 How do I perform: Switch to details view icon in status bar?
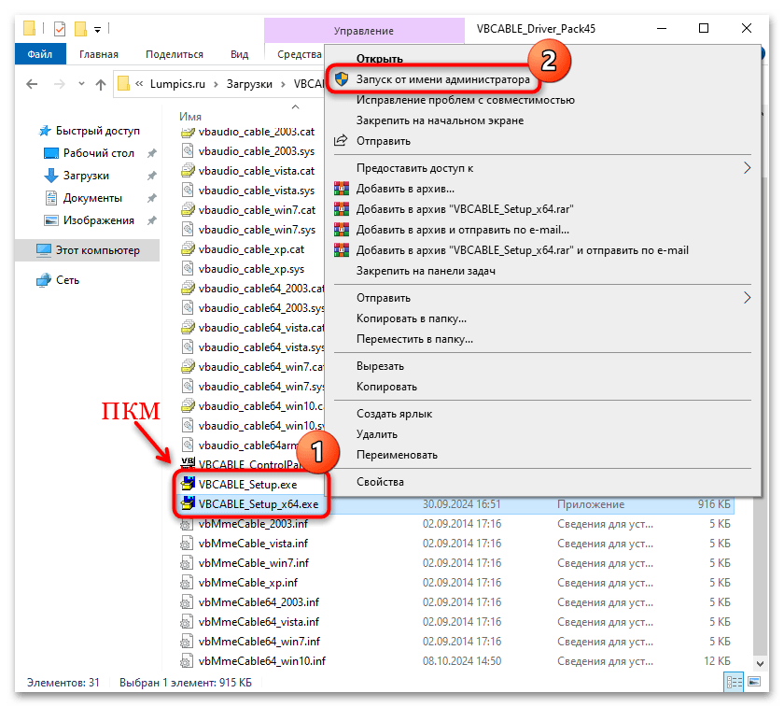(734, 682)
